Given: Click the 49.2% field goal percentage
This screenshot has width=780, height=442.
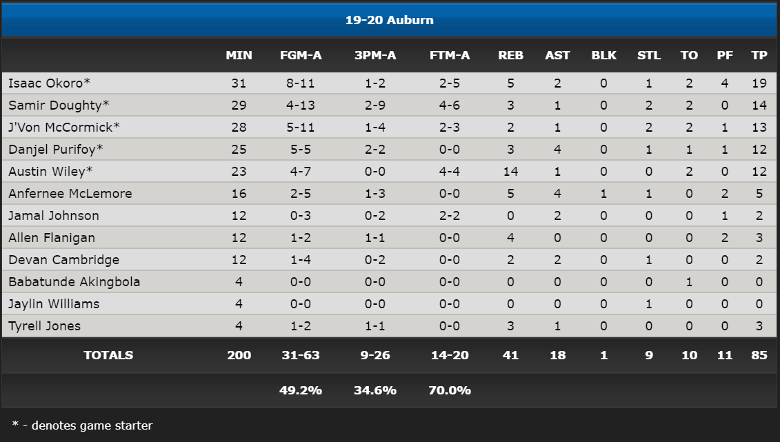Looking at the screenshot, I should click(301, 390).
